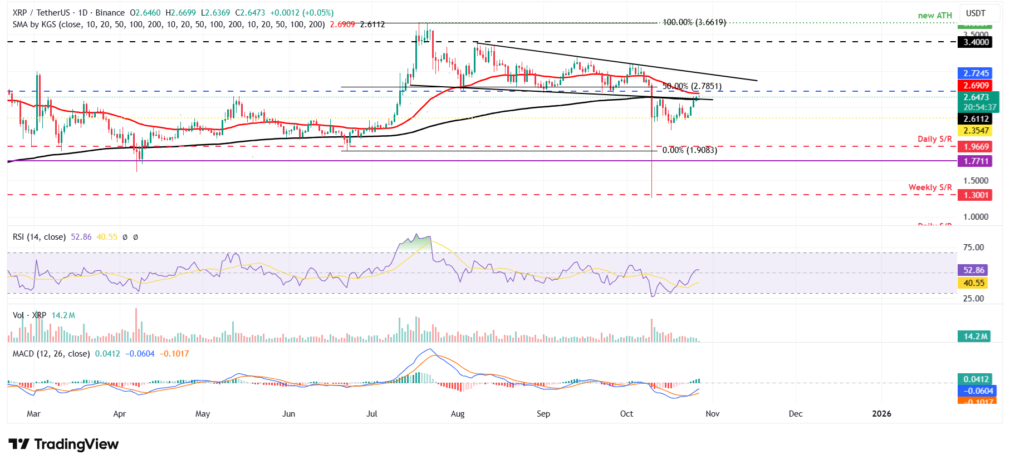The image size is (1010, 465).
Task: Click the red 1.3001 price label
Action: tap(975, 195)
